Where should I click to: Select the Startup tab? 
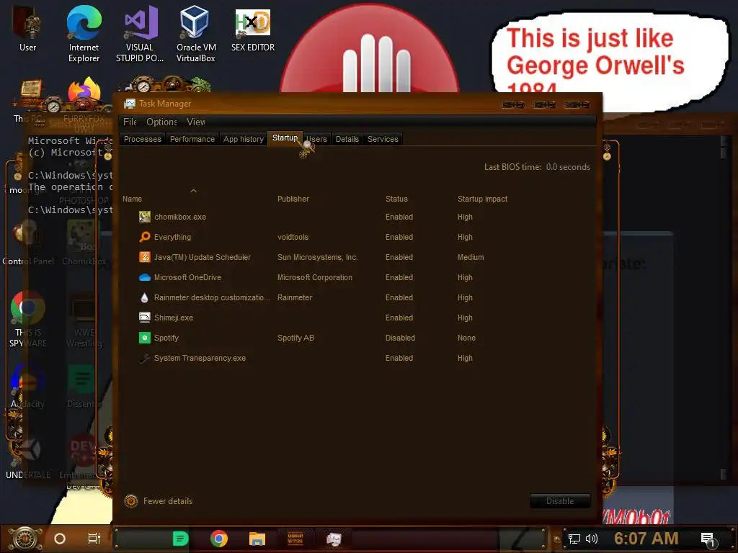pyautogui.click(x=285, y=138)
